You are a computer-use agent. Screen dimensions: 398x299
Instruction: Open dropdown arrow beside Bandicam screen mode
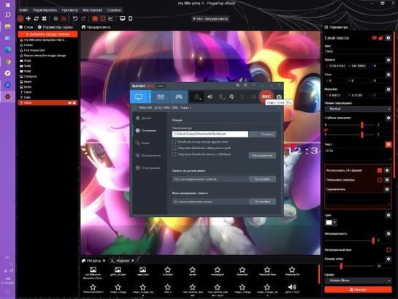[x=150, y=96]
